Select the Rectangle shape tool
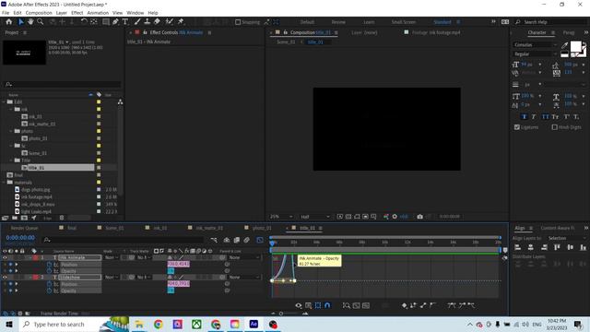 pyautogui.click(x=106, y=22)
